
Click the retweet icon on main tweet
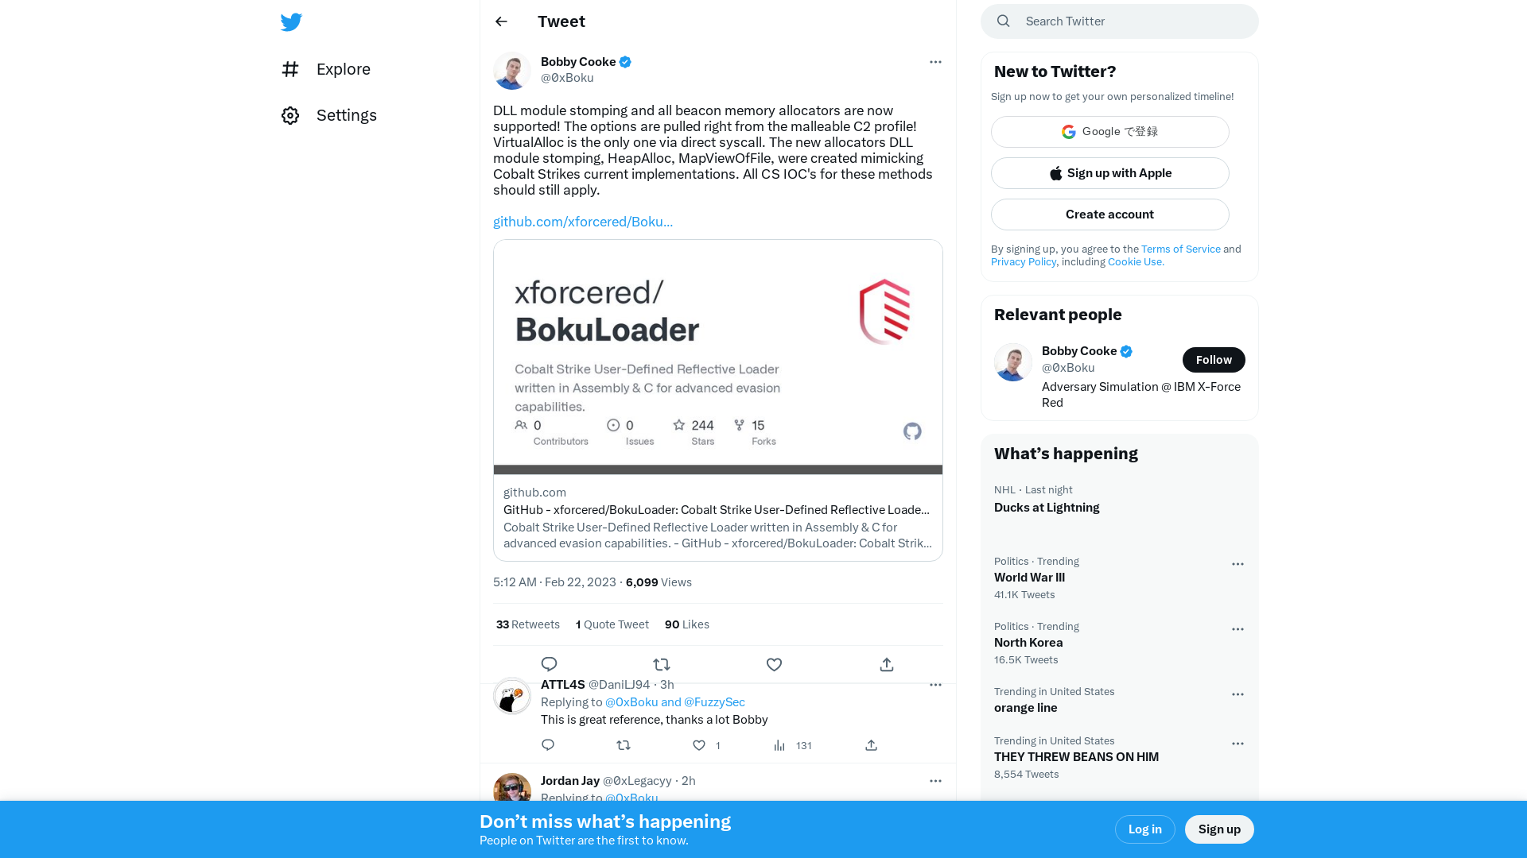[662, 663]
